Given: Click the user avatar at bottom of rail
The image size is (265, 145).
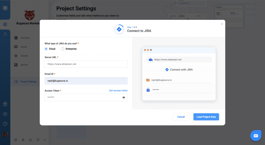Looking at the screenshot, I should [x=5, y=134].
